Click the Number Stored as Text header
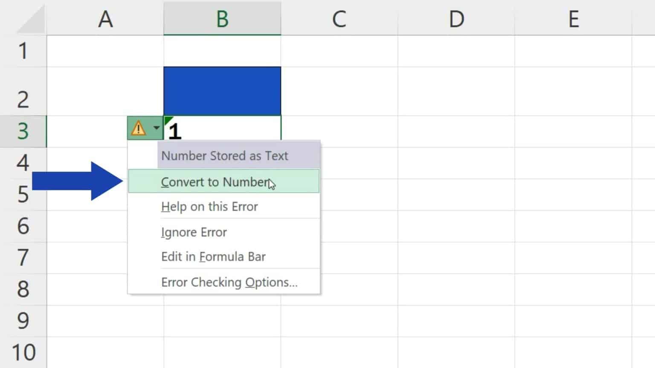 coord(224,155)
